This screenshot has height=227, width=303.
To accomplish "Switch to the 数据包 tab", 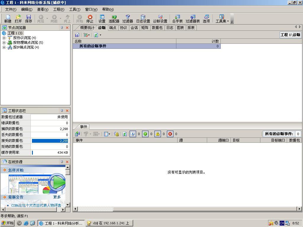I will [157, 28].
